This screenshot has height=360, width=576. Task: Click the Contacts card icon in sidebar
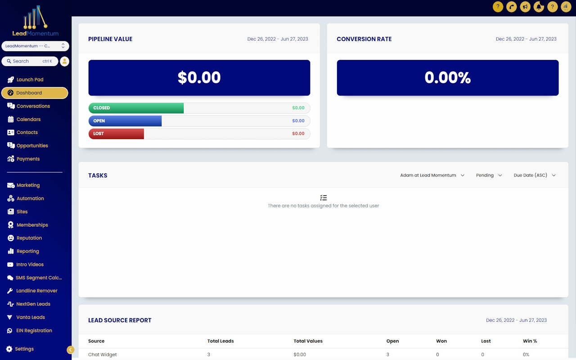click(x=11, y=132)
